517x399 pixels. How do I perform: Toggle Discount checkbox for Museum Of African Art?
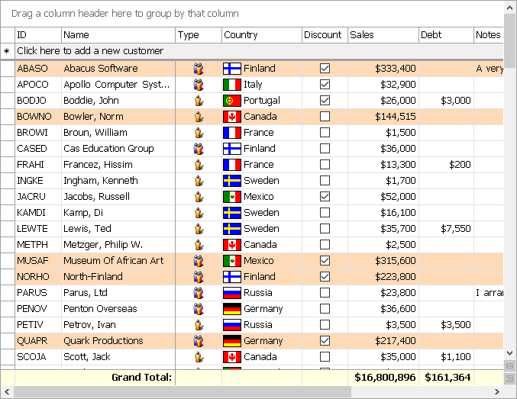(x=325, y=261)
